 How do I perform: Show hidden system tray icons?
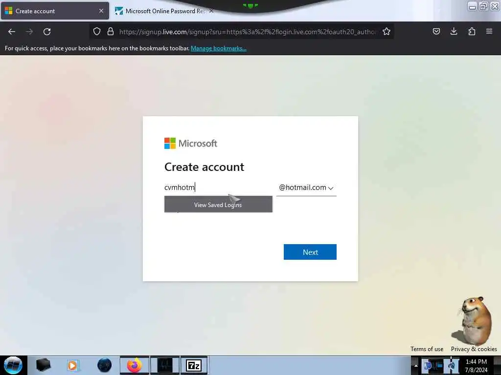[x=416, y=365]
